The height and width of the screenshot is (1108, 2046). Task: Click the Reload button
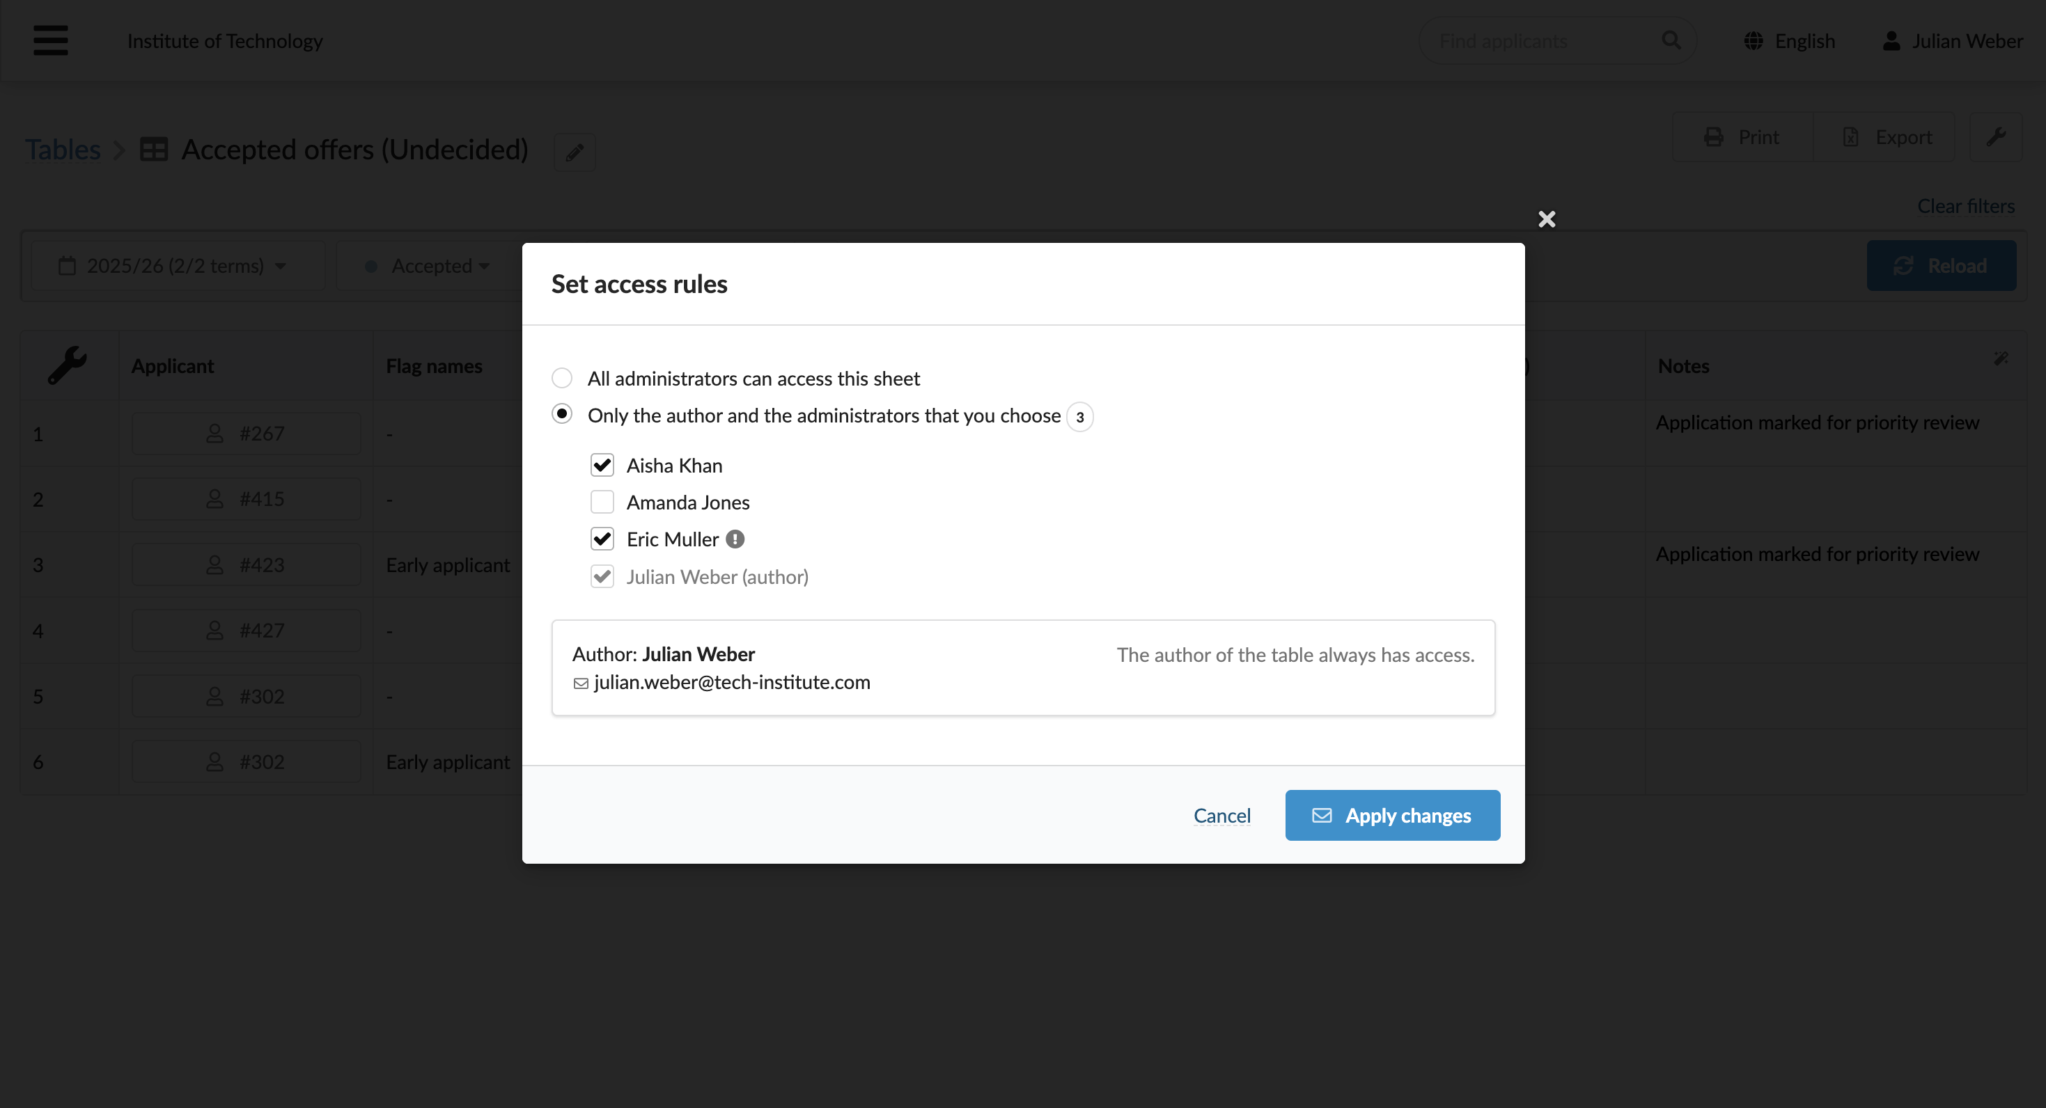[1940, 265]
